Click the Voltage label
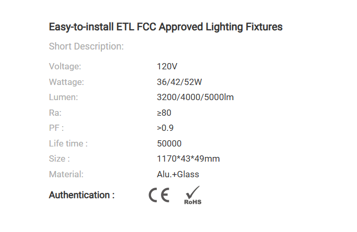357x232 pixels. 65,67
